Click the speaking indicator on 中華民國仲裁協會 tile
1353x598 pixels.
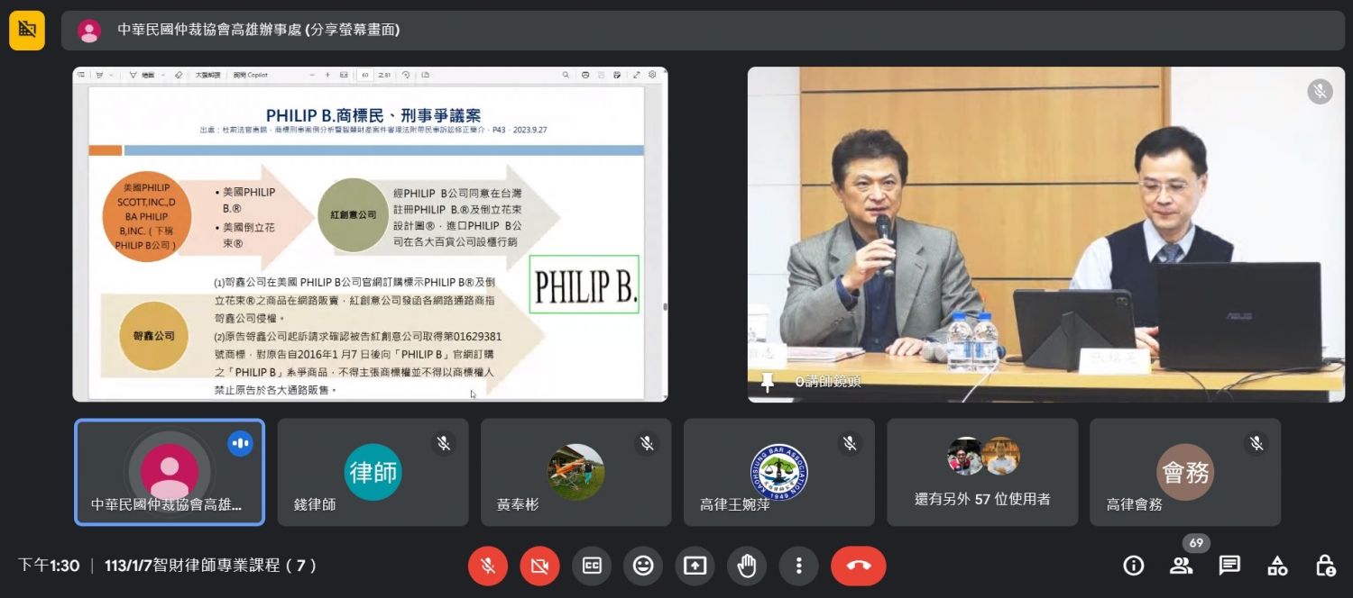click(x=240, y=443)
